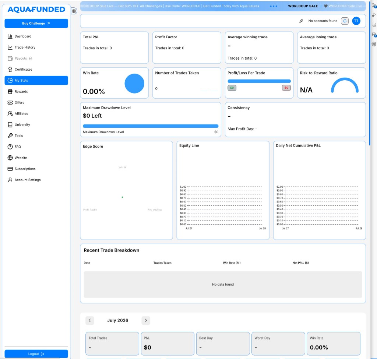Screen dimensions: 377x359
Task: Click the monthly Worst Day card
Action: coord(278,344)
